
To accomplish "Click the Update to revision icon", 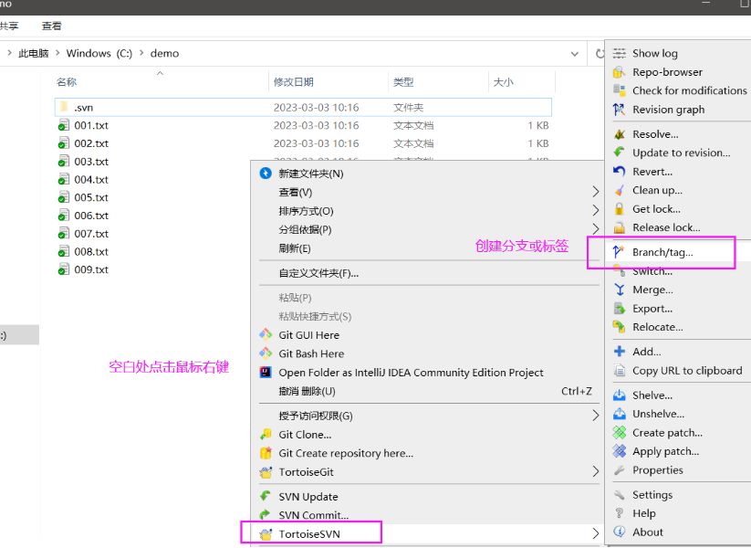I will pos(620,153).
